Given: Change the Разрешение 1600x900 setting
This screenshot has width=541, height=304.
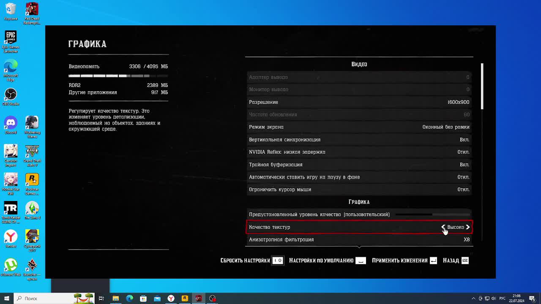Looking at the screenshot, I should (x=359, y=102).
